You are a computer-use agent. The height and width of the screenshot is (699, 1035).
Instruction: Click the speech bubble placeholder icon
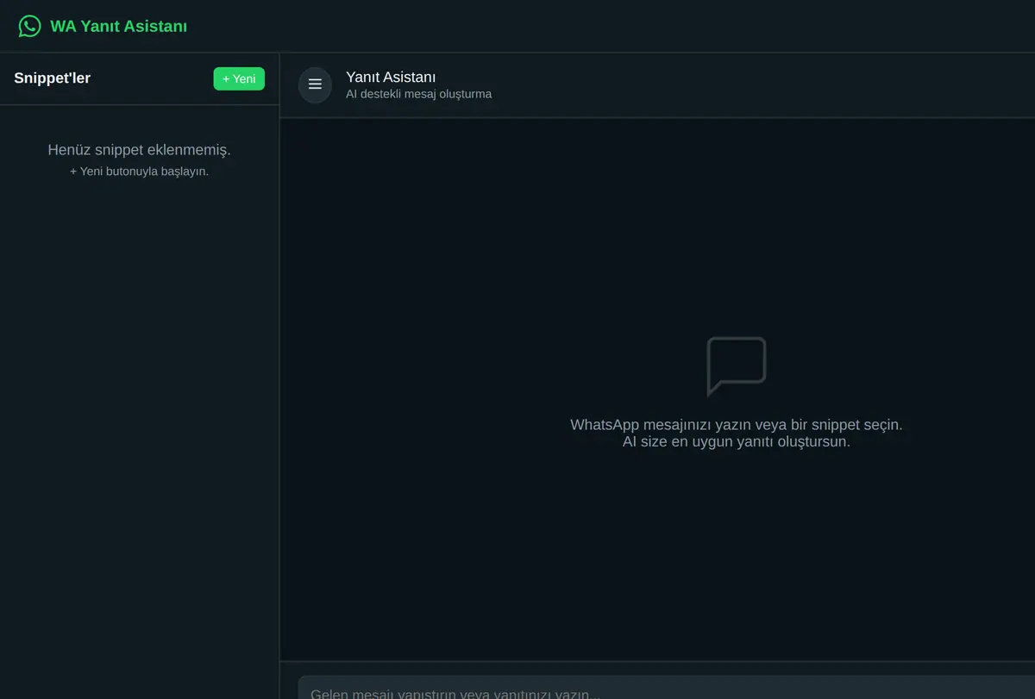(737, 366)
